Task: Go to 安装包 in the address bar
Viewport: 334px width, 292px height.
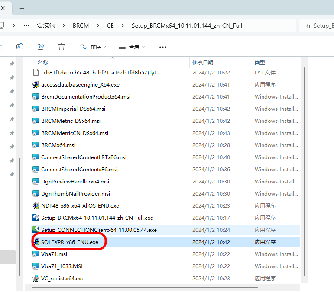Action: (x=46, y=26)
